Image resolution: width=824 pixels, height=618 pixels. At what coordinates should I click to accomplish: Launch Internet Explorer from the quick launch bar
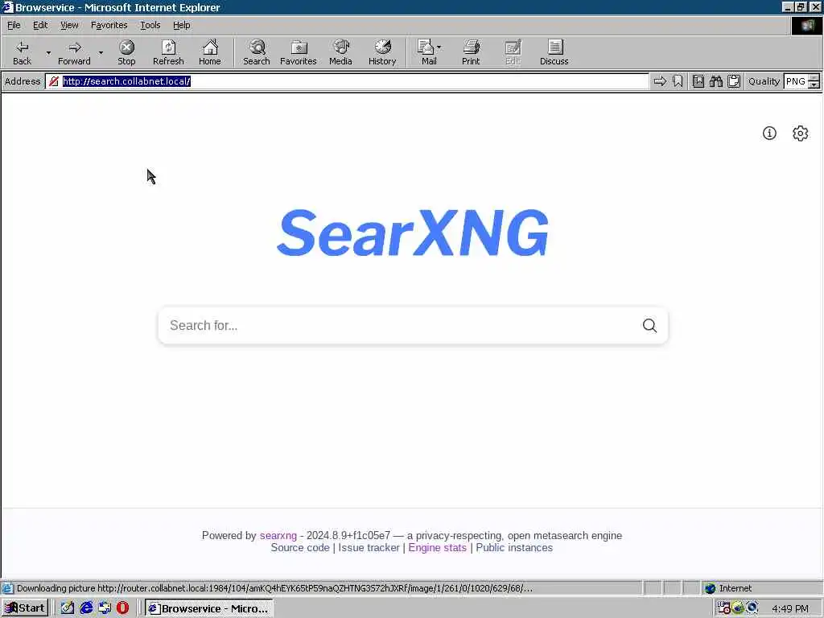coord(86,608)
